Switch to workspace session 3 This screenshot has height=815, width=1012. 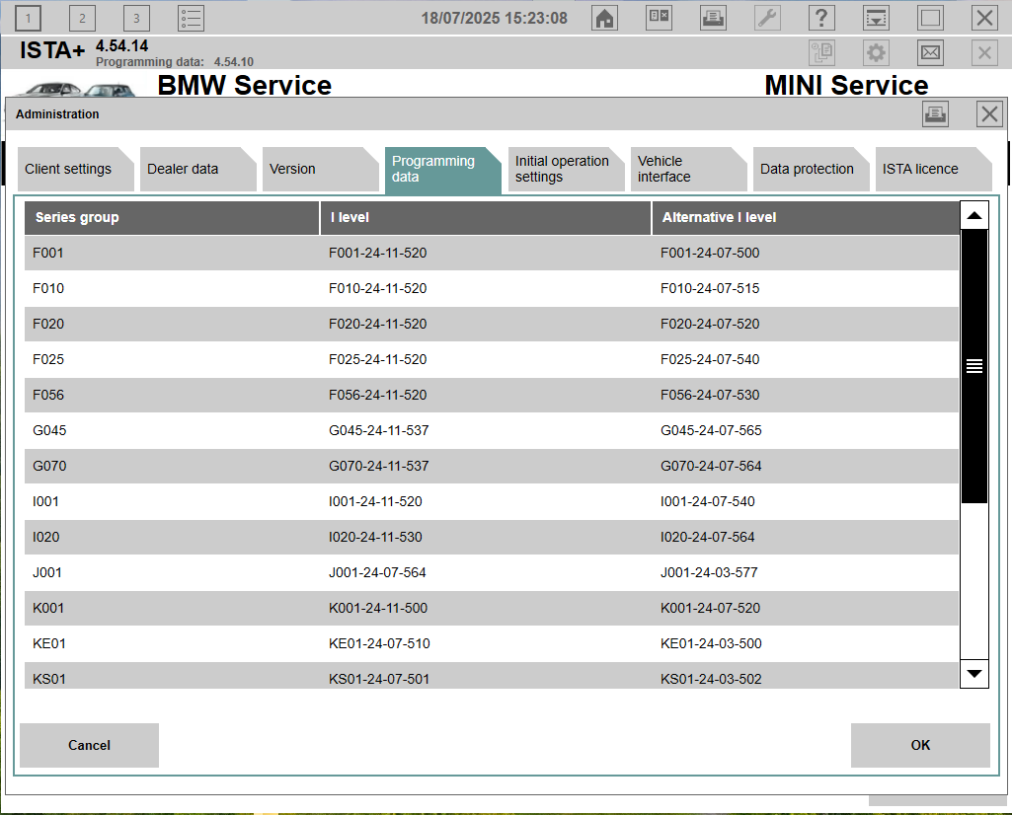coord(135,17)
